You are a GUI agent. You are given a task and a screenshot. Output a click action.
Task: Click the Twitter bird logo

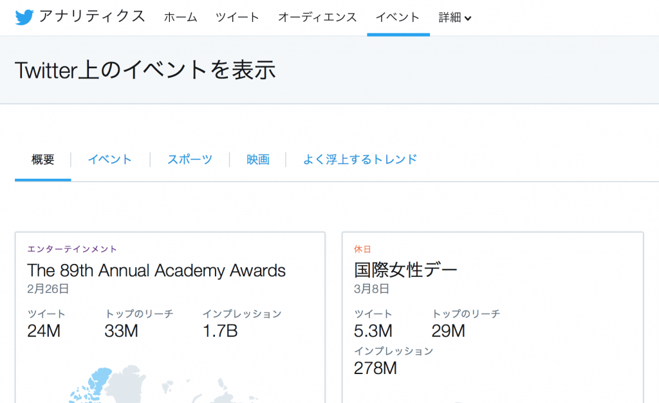click(x=24, y=17)
